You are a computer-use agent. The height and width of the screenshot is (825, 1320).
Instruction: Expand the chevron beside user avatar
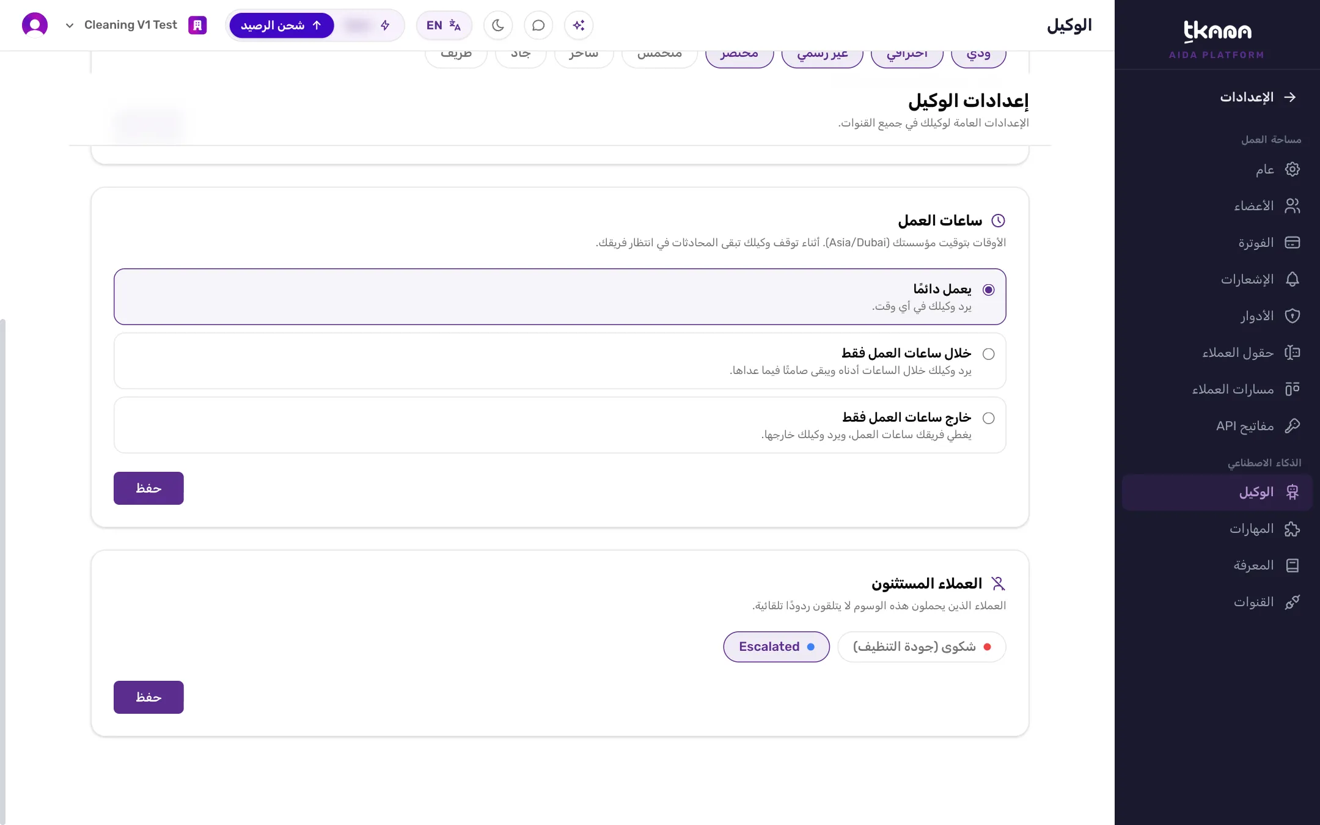[70, 26]
